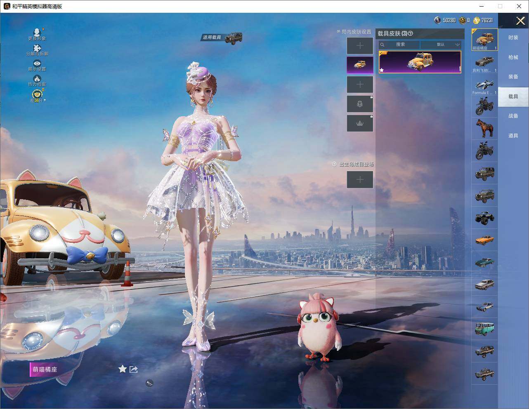Select the large yellow cat car skin card

coord(420,62)
